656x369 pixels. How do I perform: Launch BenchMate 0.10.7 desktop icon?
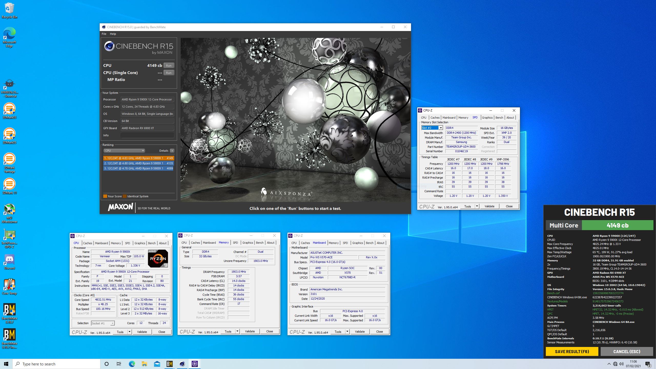[x=9, y=313]
